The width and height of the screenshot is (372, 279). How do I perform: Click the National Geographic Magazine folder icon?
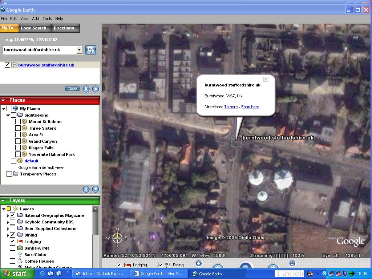point(20,215)
